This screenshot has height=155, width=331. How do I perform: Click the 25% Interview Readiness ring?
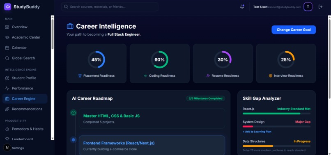pyautogui.click(x=286, y=60)
